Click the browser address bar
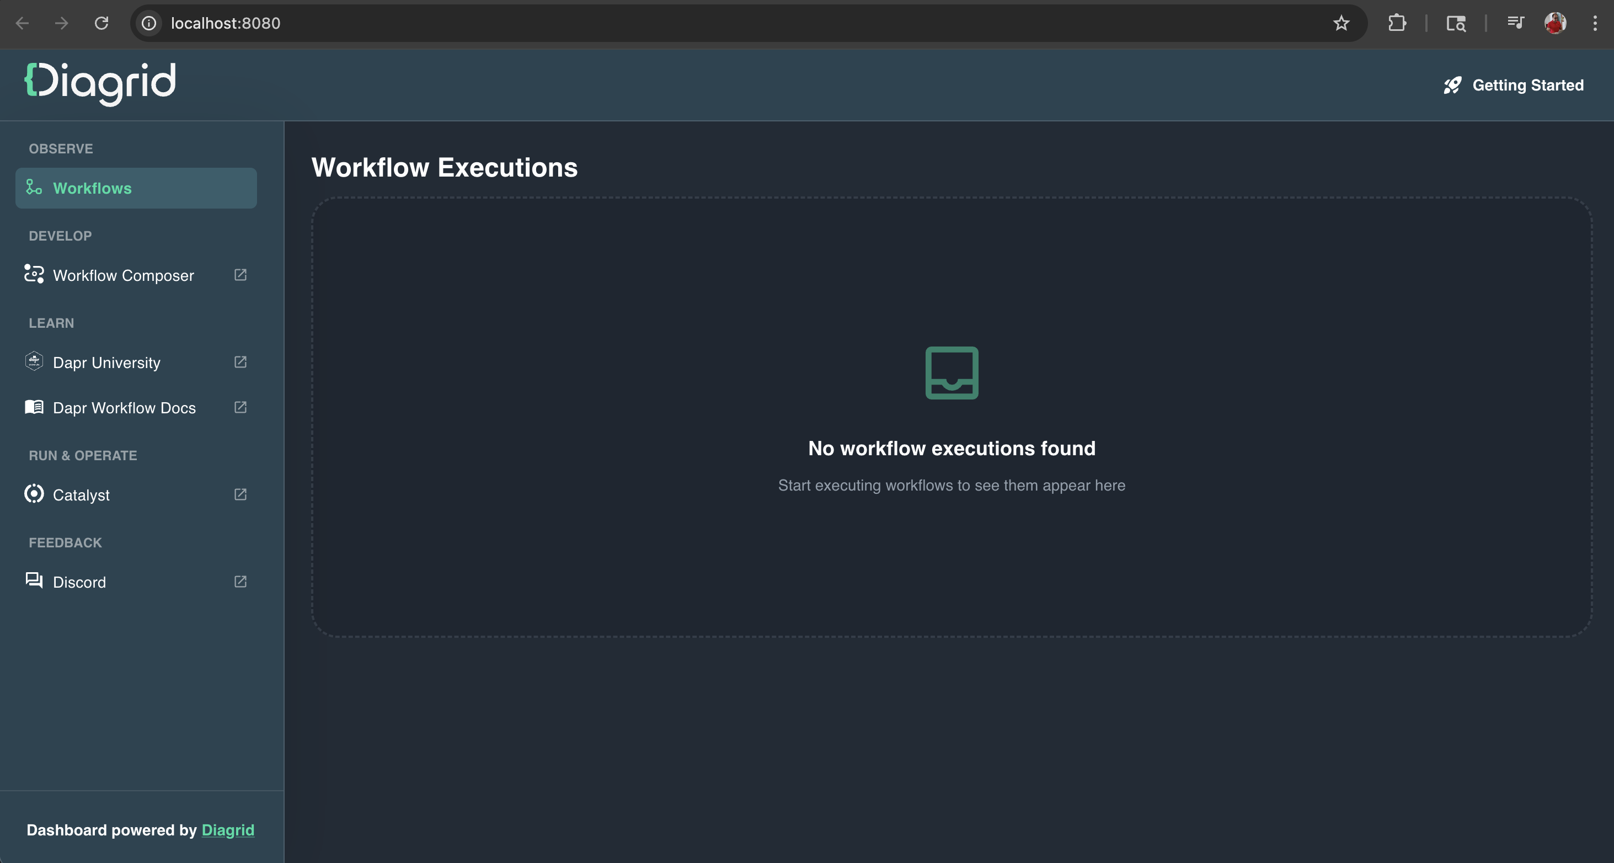 point(689,23)
